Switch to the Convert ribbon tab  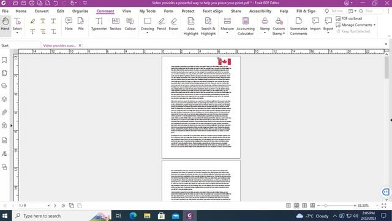point(42,11)
